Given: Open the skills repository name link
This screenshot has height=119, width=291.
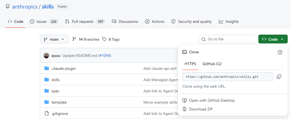Looking at the screenshot, I should pos(48,7).
